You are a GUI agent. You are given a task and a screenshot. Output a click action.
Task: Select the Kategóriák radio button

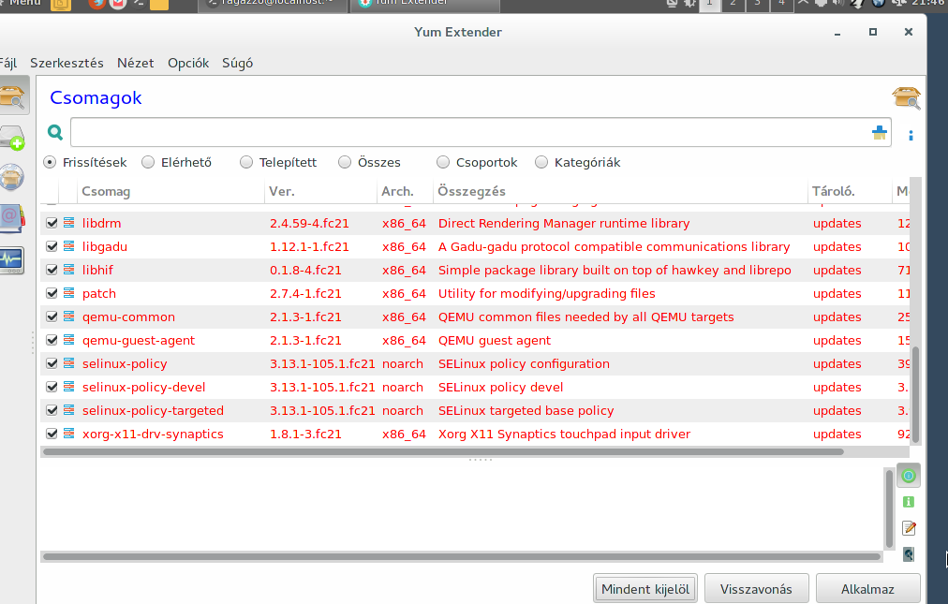pos(541,162)
